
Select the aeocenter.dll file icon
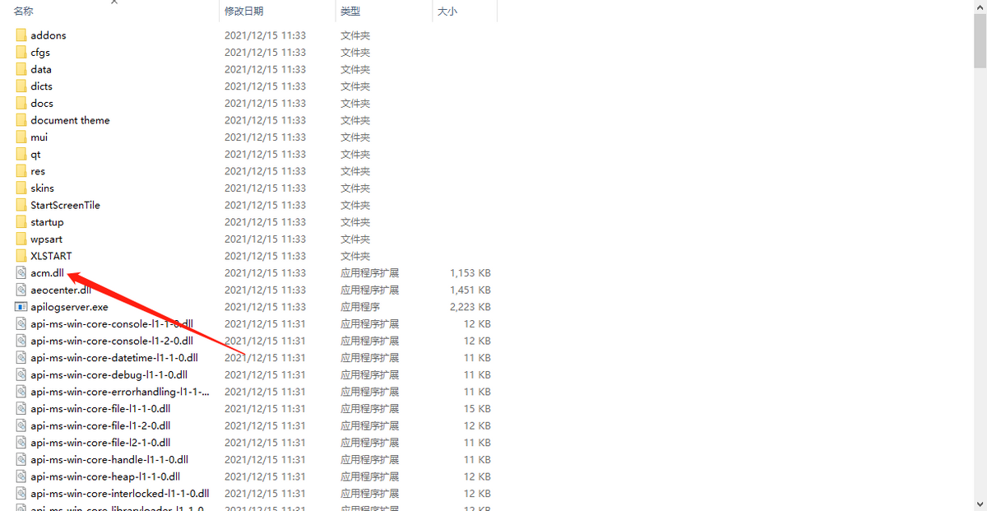point(21,290)
